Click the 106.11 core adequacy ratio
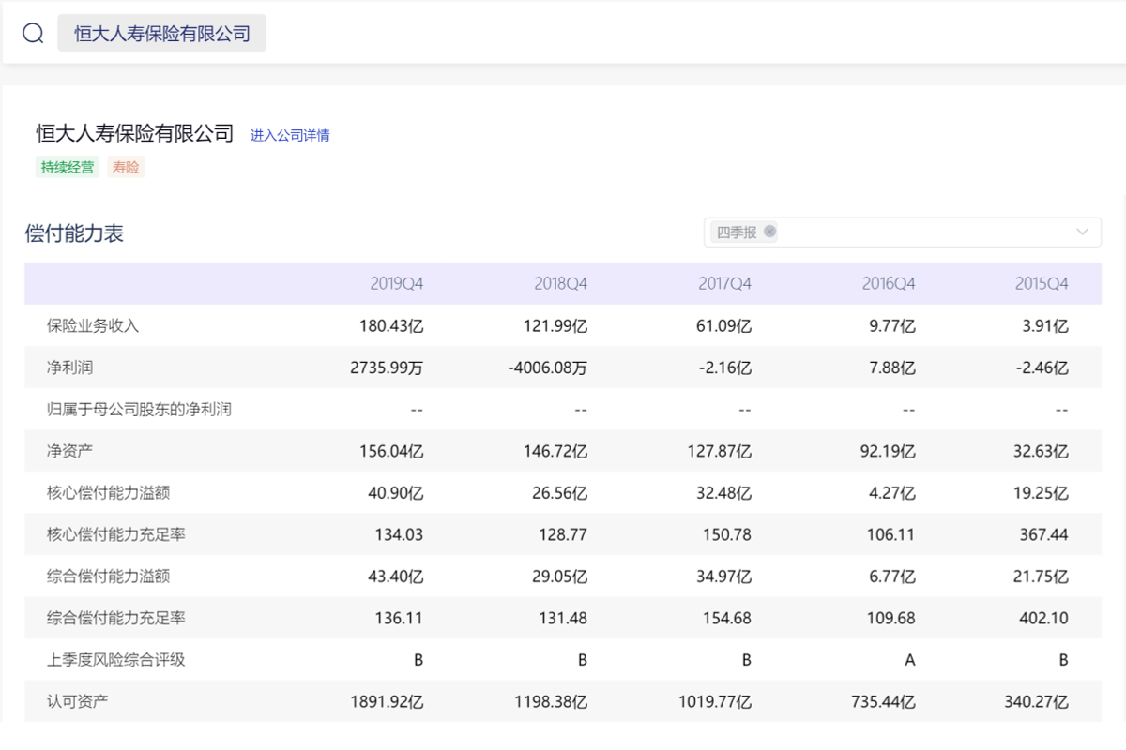Screen dimensions: 1126x750 point(890,534)
